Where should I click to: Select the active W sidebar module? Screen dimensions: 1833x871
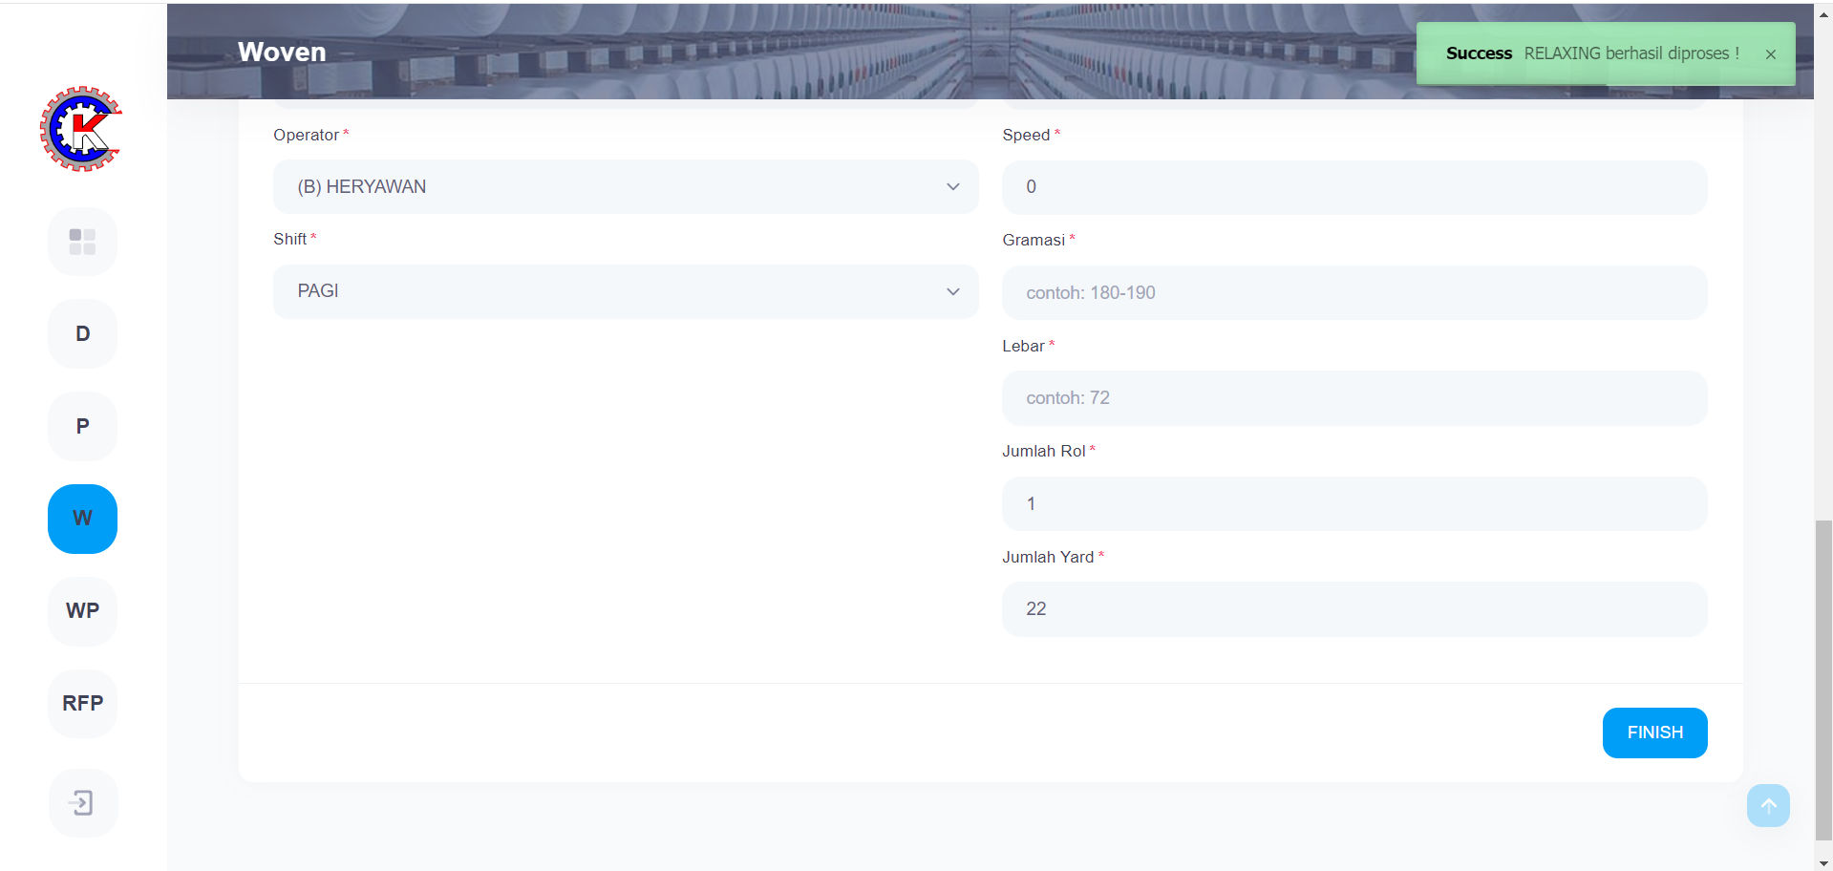(x=82, y=519)
